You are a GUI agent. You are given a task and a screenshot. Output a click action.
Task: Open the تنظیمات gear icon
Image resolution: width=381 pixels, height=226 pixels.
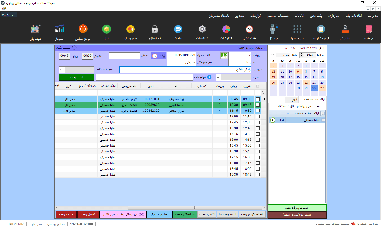[202, 29]
